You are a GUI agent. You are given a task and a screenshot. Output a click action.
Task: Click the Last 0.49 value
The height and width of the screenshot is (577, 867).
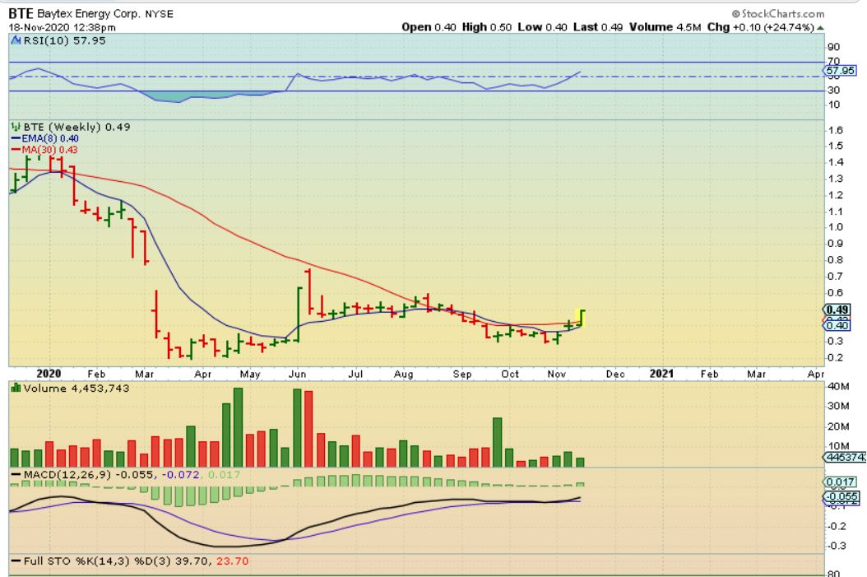point(598,27)
